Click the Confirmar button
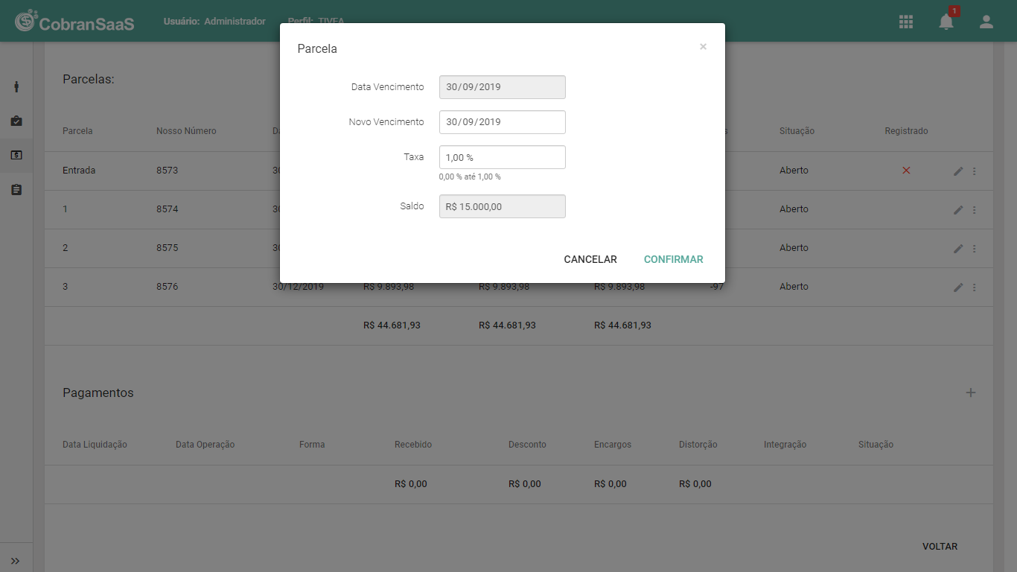Image resolution: width=1017 pixels, height=572 pixels. coord(674,259)
